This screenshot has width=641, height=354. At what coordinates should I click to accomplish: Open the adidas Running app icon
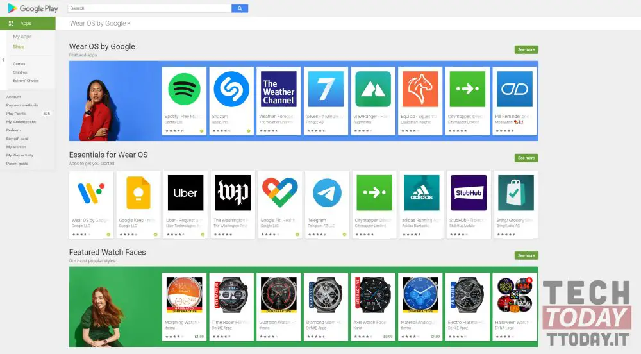(422, 193)
